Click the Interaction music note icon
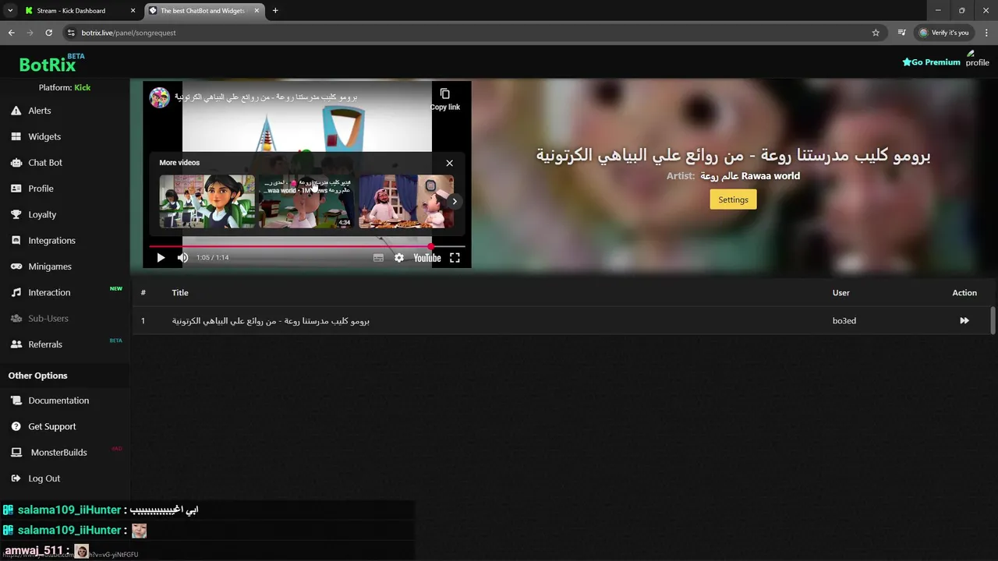 tap(16, 292)
